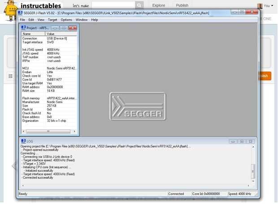
Task: Select the Base address row
Action: click(x=49, y=117)
